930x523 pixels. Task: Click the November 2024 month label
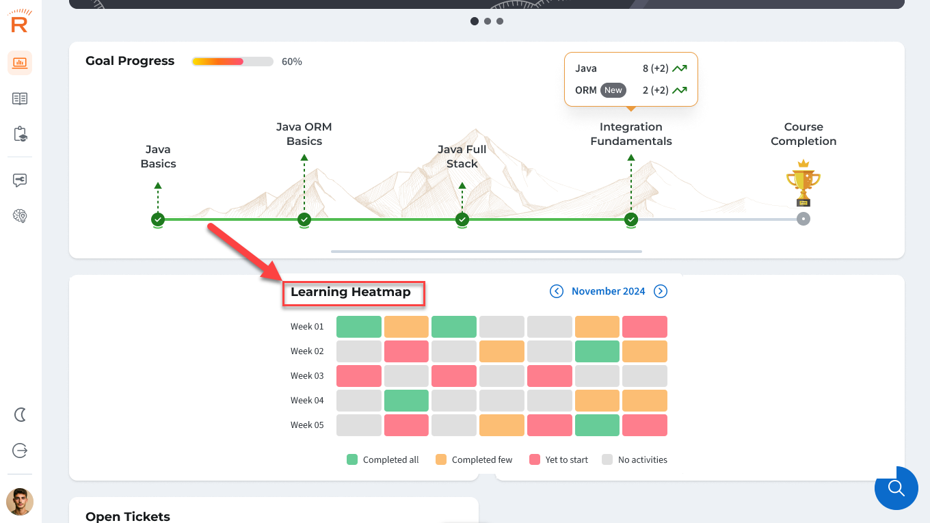pos(609,291)
